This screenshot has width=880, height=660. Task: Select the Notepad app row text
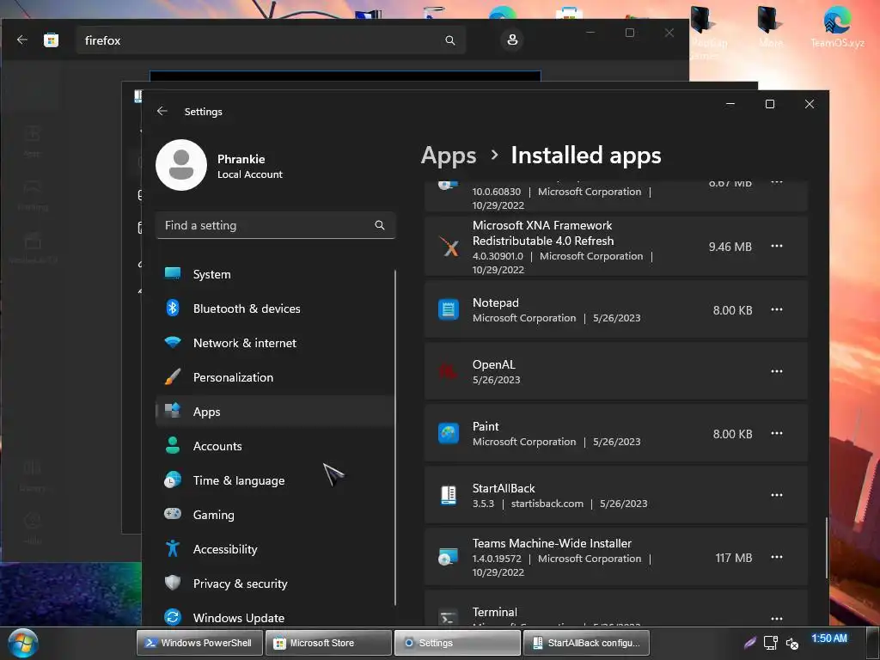pos(496,302)
